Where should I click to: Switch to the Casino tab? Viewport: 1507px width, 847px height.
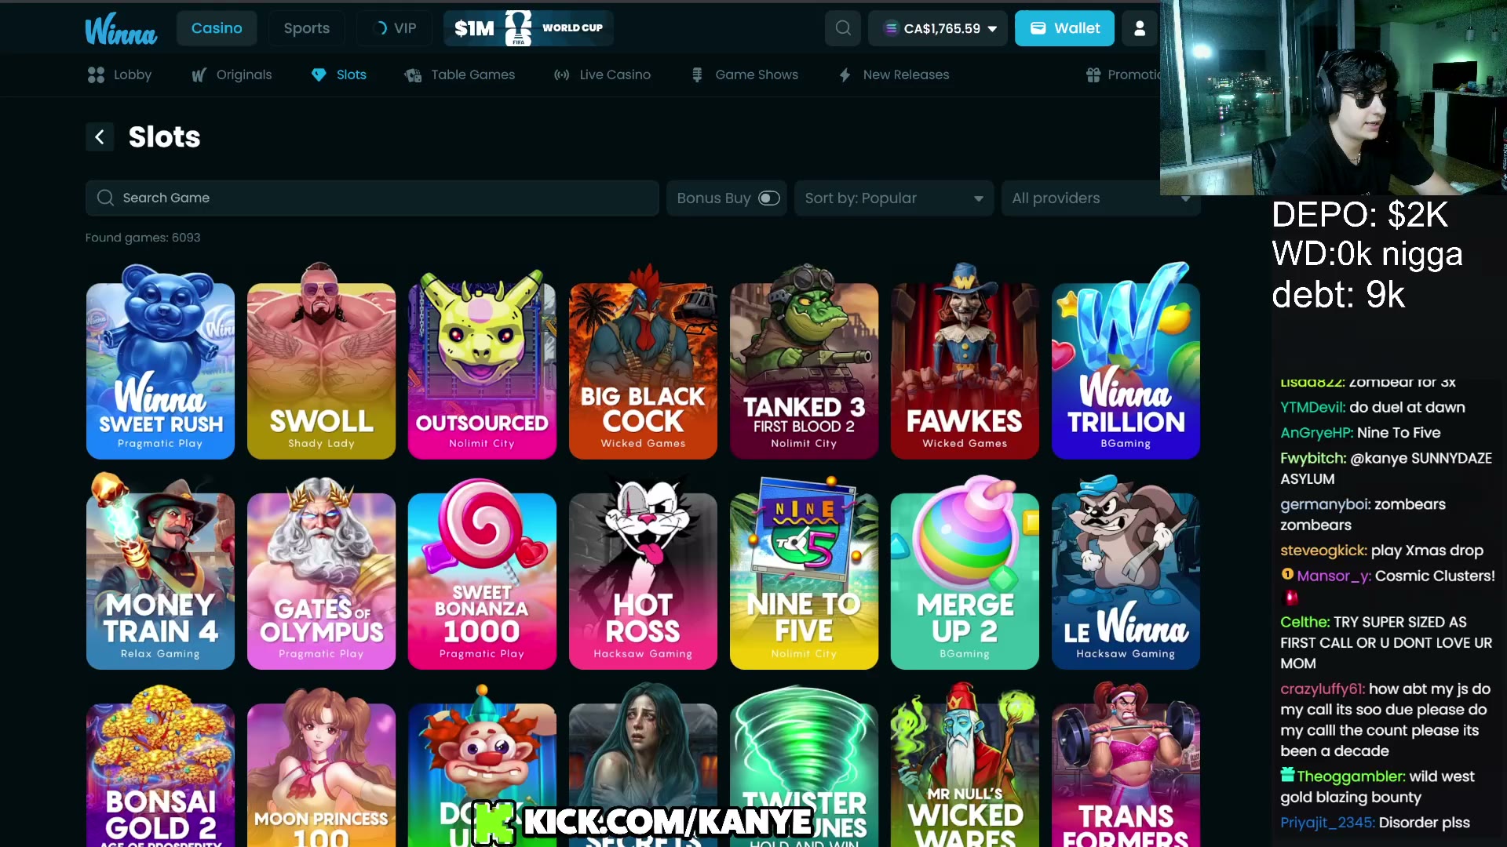coord(217,28)
